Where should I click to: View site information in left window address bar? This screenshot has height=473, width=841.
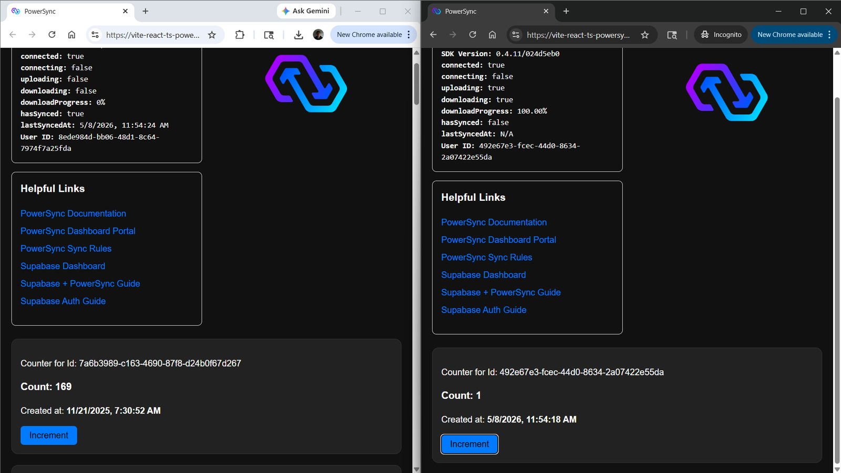pyautogui.click(x=95, y=35)
